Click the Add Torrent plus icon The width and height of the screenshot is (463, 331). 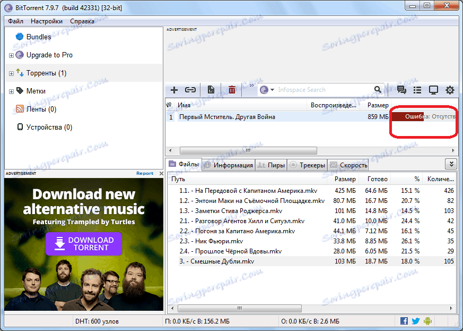tap(174, 90)
